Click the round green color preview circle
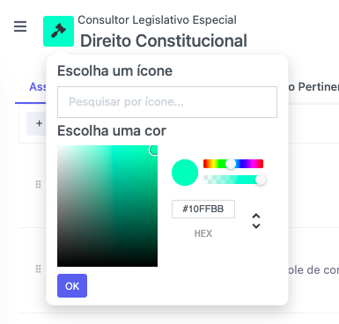Image resolution: width=339 pixels, height=324 pixels. [x=185, y=173]
